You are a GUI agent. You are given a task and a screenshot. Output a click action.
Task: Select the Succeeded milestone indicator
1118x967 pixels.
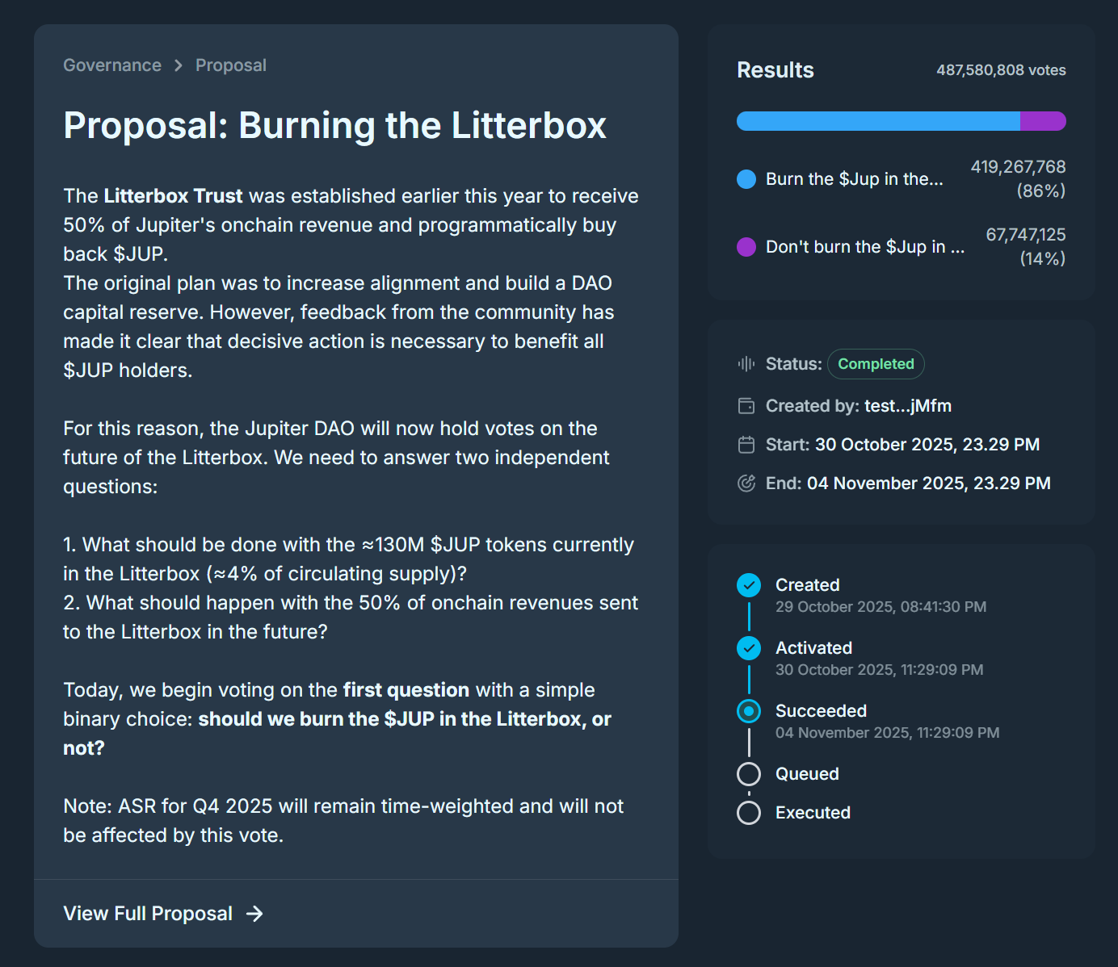(749, 710)
